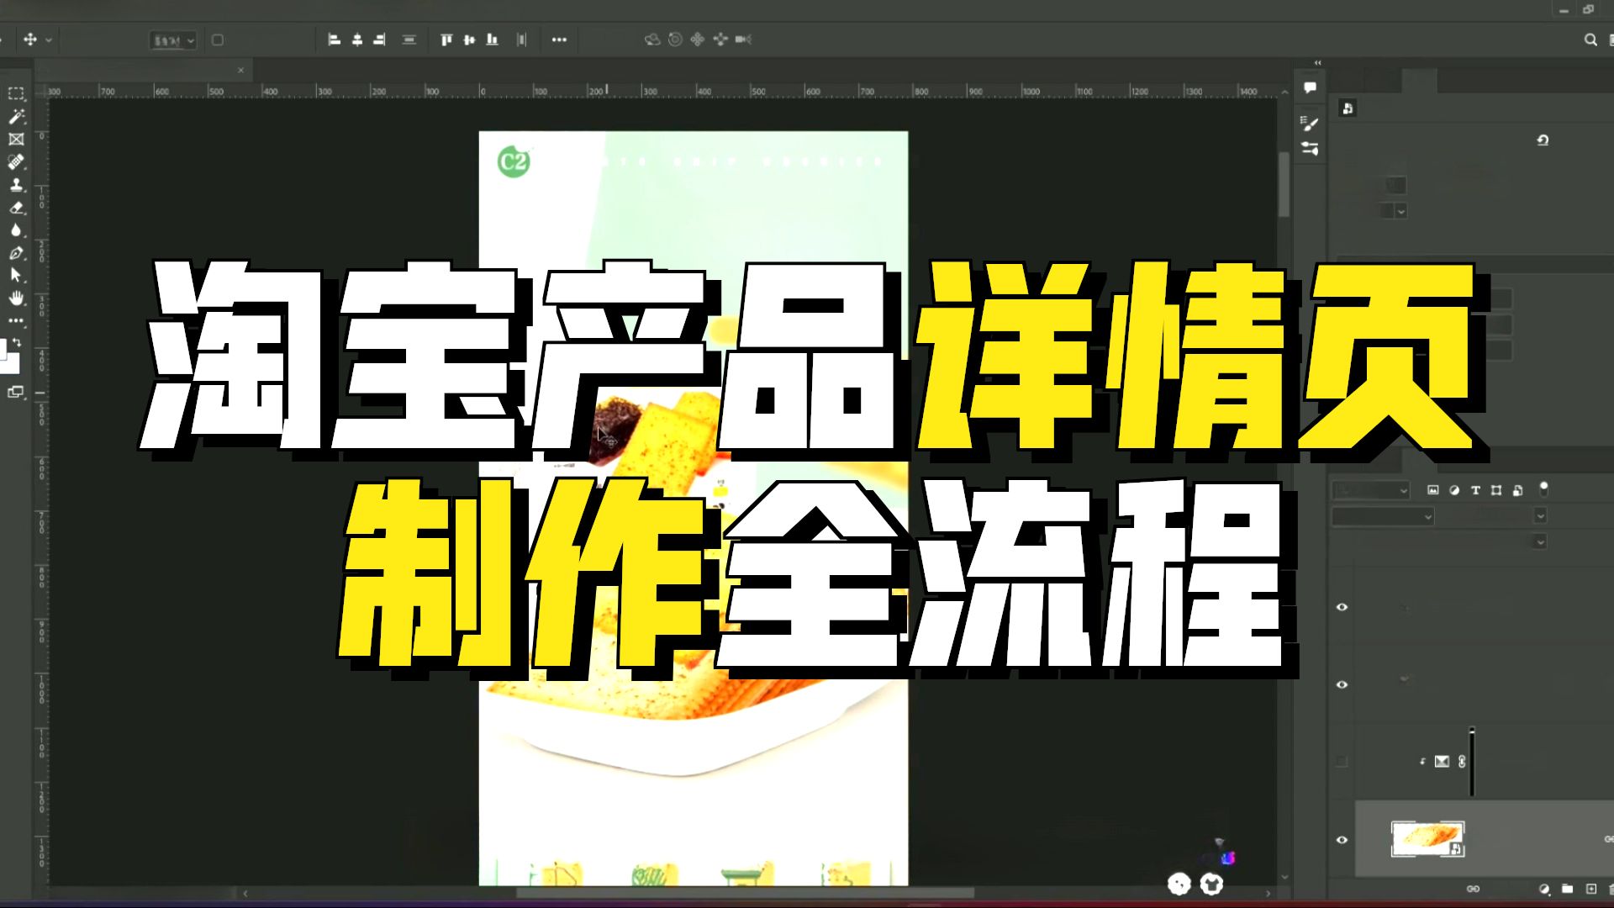Image resolution: width=1614 pixels, height=908 pixels.
Task: Close the open document tab
Action: point(240,71)
